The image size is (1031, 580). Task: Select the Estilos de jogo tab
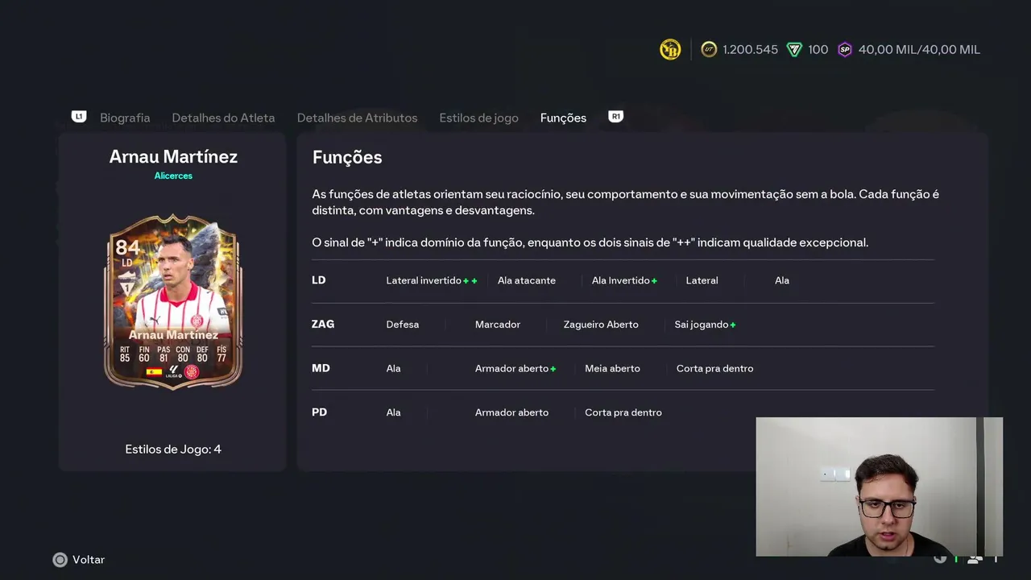coord(478,118)
